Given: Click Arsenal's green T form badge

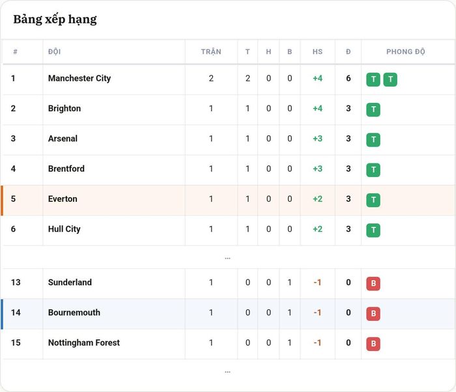Looking at the screenshot, I should (373, 140).
